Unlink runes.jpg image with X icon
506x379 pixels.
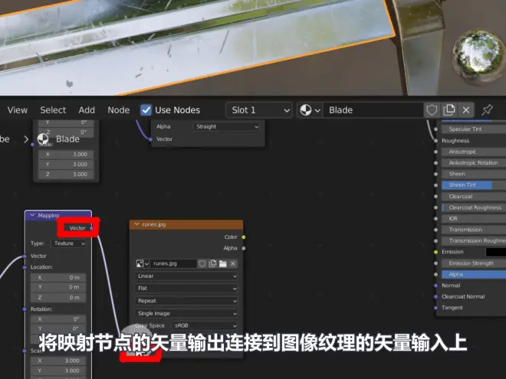pos(233,263)
